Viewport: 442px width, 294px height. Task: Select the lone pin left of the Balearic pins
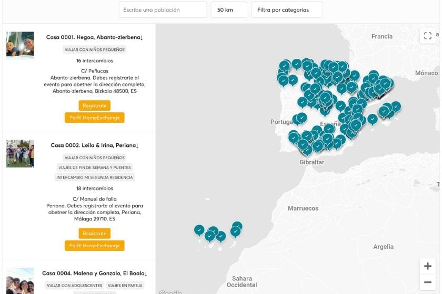[373, 119]
